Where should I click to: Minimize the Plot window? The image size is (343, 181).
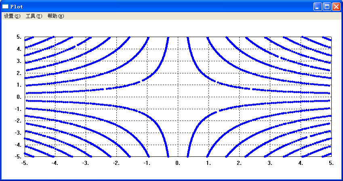pyautogui.click(x=318, y=7)
